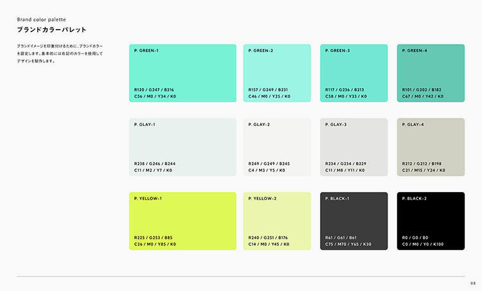Click the P. GLAY-2 swatch

point(277,147)
